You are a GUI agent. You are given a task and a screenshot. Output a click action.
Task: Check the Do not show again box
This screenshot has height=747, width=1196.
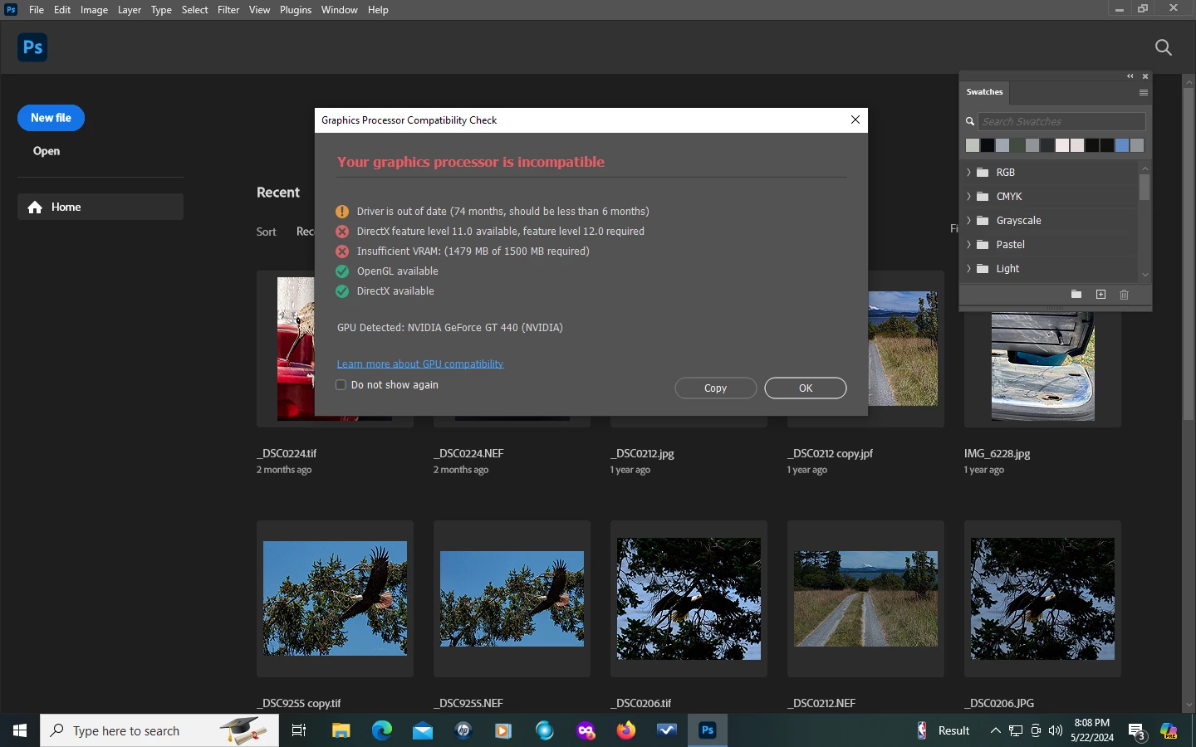341,385
